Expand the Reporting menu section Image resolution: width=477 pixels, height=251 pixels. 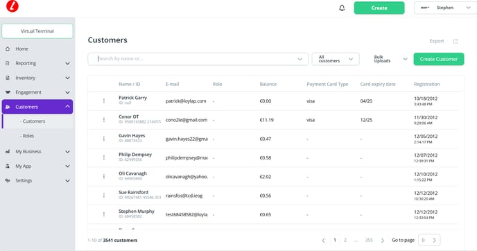click(x=37, y=63)
